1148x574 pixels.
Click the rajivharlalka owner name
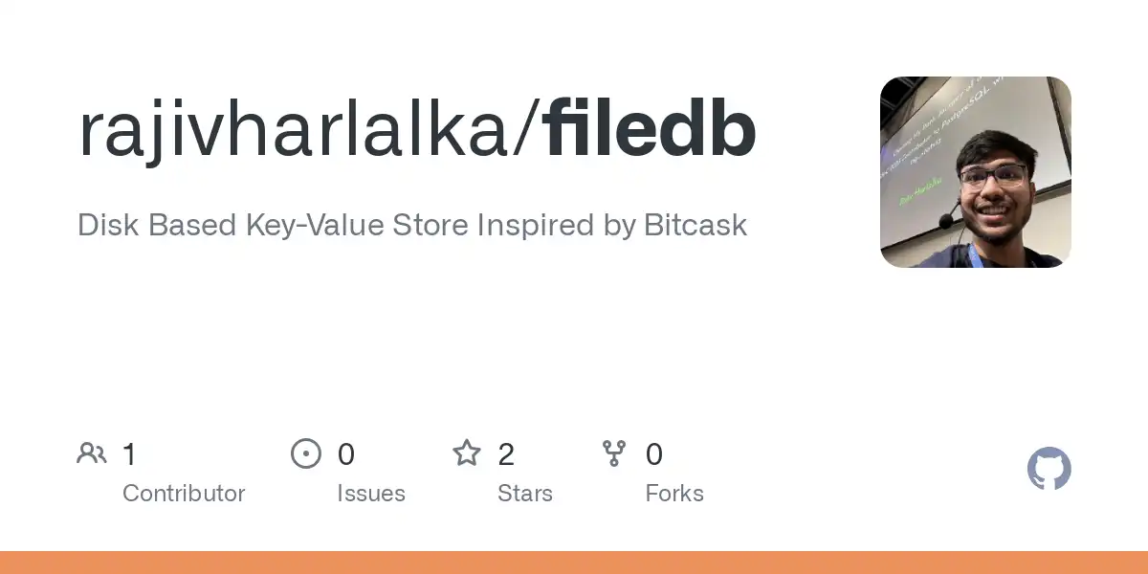coord(296,131)
